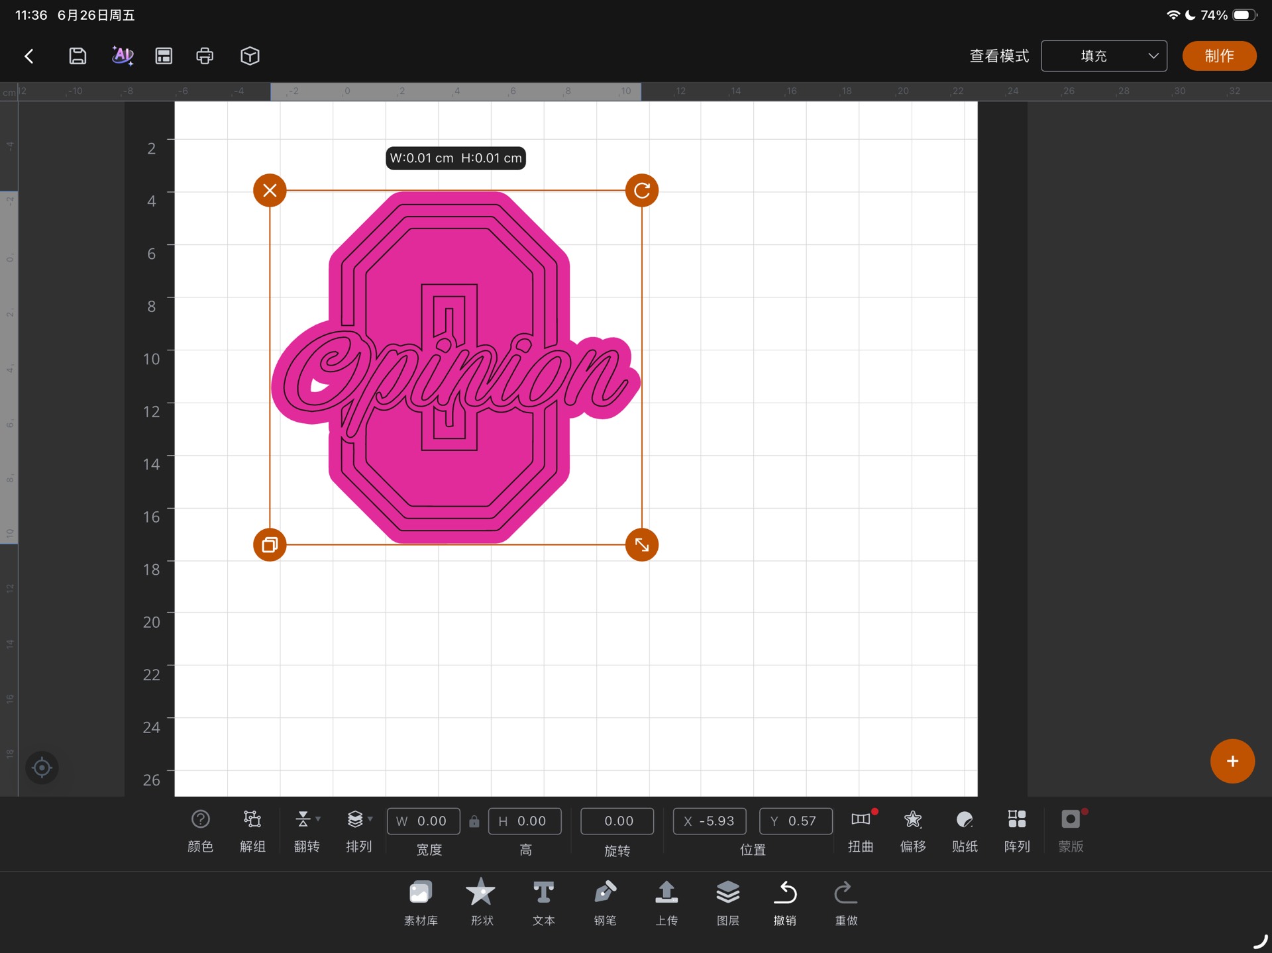The width and height of the screenshot is (1272, 953).
Task: Click the X position input field
Action: [710, 821]
